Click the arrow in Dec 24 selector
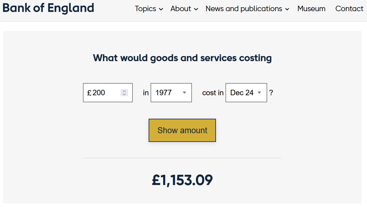 [259, 93]
